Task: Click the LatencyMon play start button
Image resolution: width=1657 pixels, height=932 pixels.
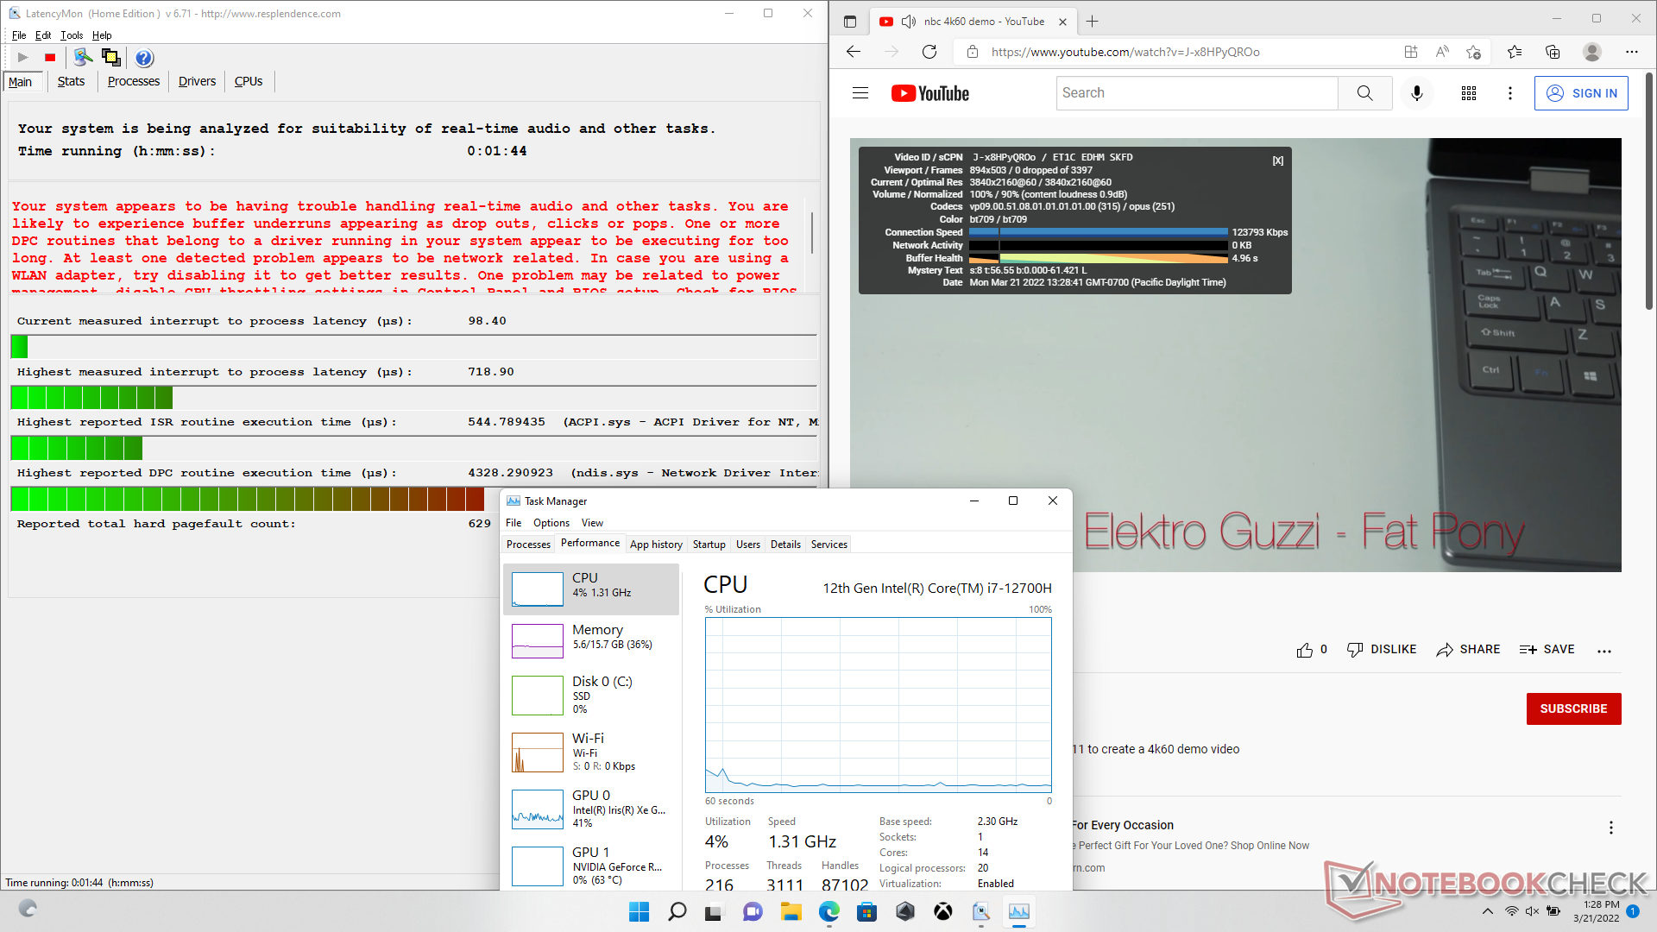Action: [23, 58]
